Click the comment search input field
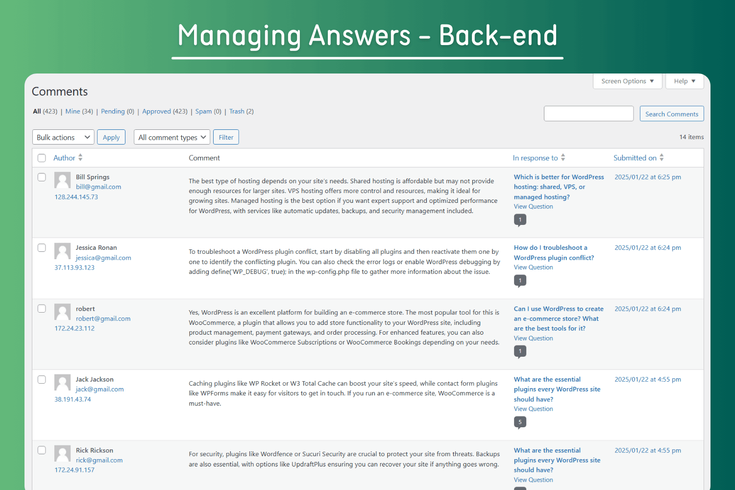This screenshot has width=735, height=490. pos(588,114)
